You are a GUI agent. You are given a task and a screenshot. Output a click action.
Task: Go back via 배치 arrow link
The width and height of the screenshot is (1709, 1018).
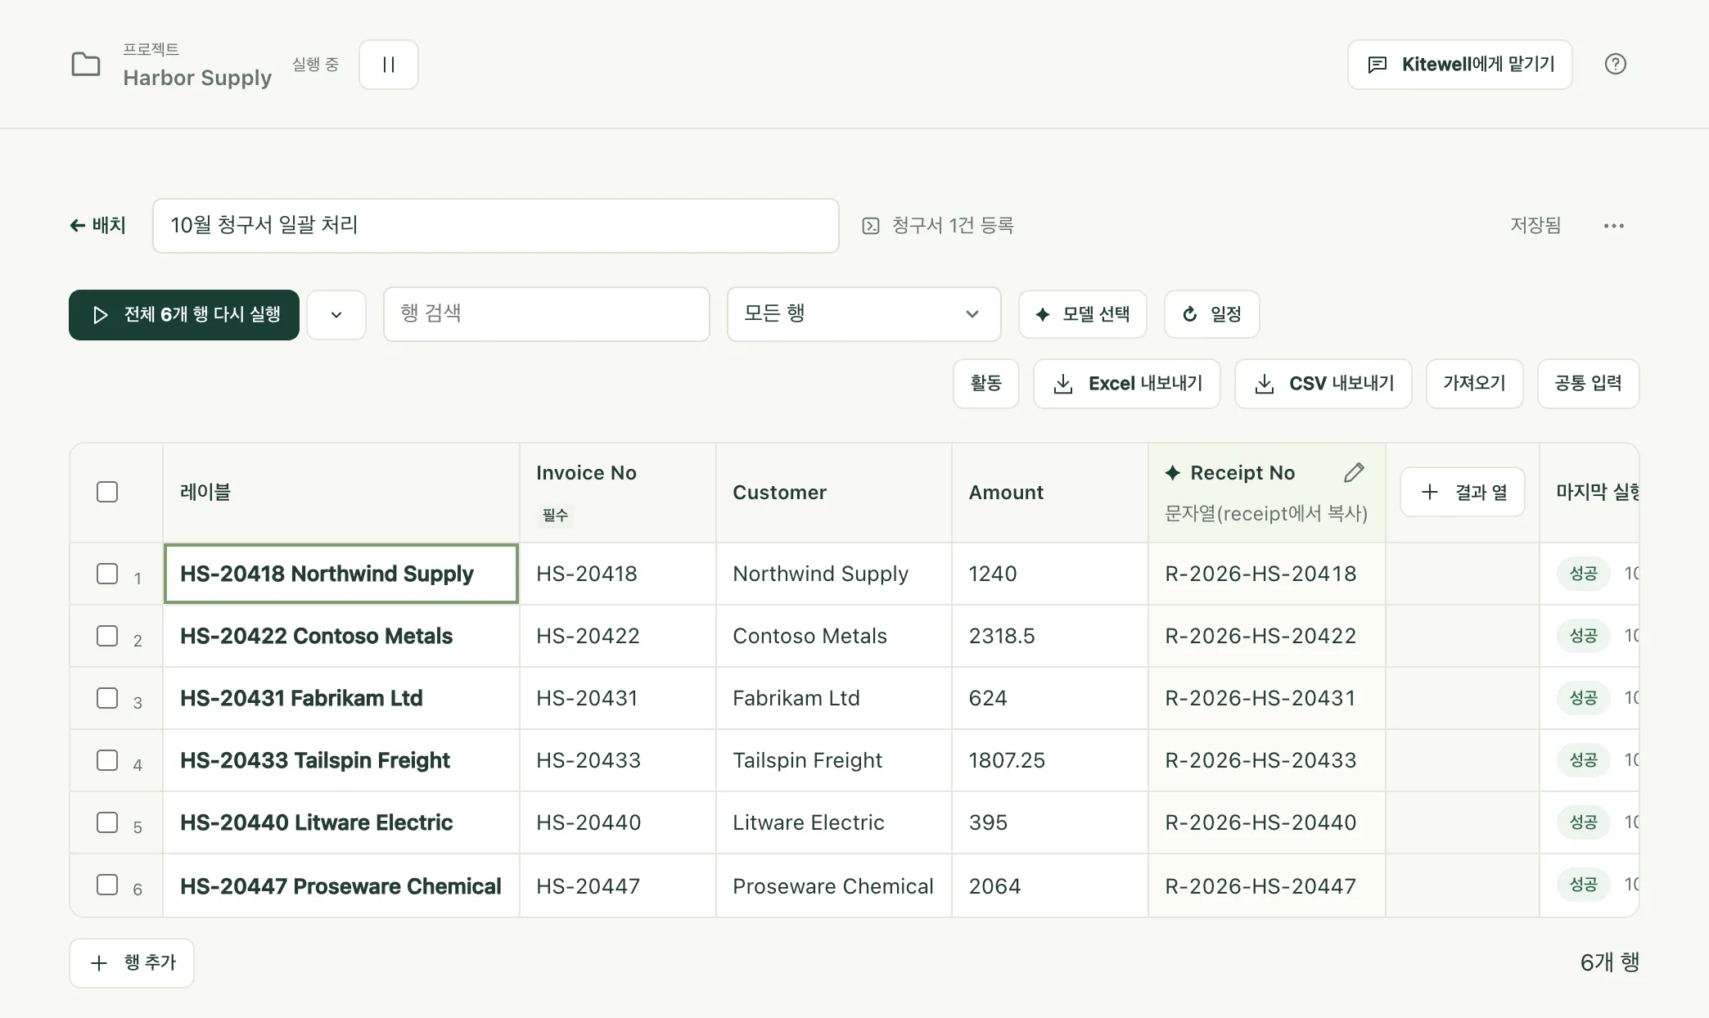pos(97,225)
